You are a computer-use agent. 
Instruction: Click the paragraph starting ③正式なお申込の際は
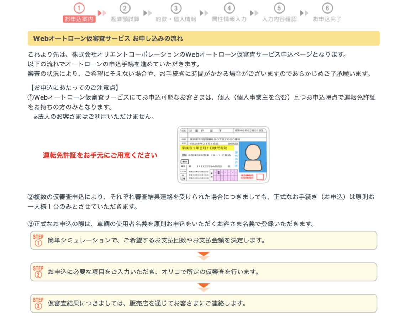171,224
